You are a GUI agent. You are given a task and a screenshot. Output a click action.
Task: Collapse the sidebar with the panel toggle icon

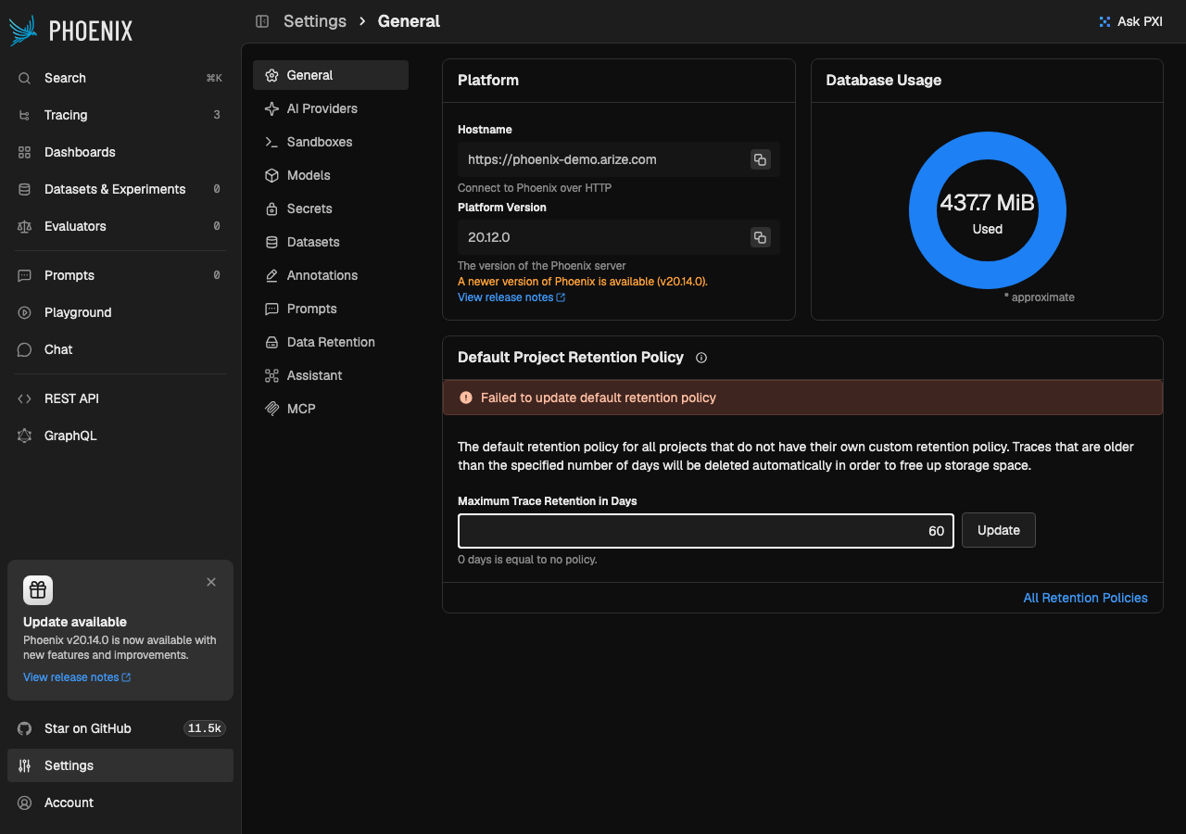262,21
